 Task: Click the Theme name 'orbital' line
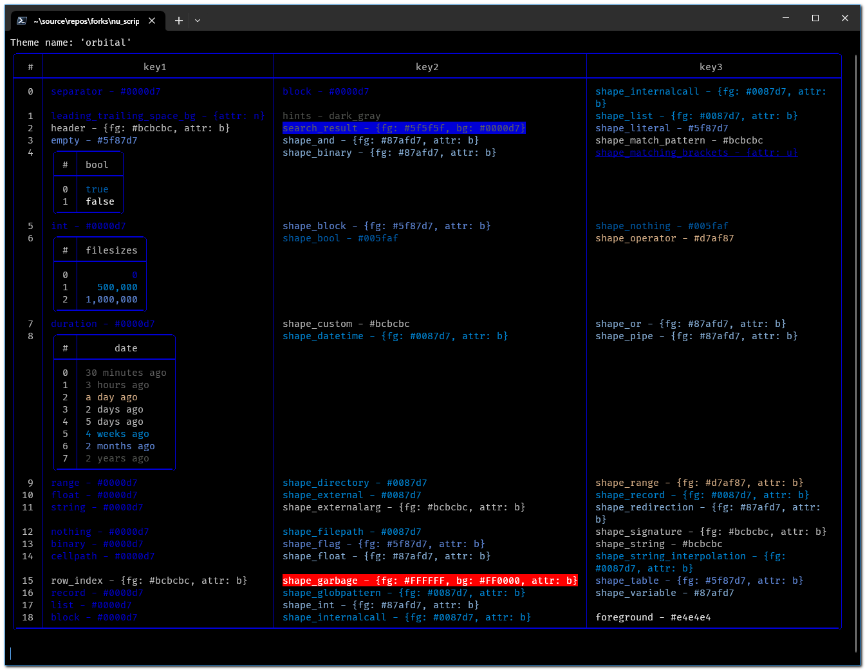[71, 42]
